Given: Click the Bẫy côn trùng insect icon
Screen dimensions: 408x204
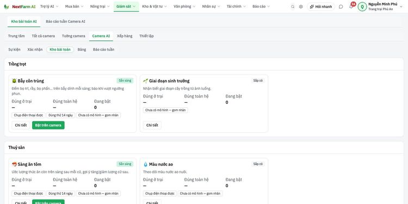Looking at the screenshot, I should point(14,81).
